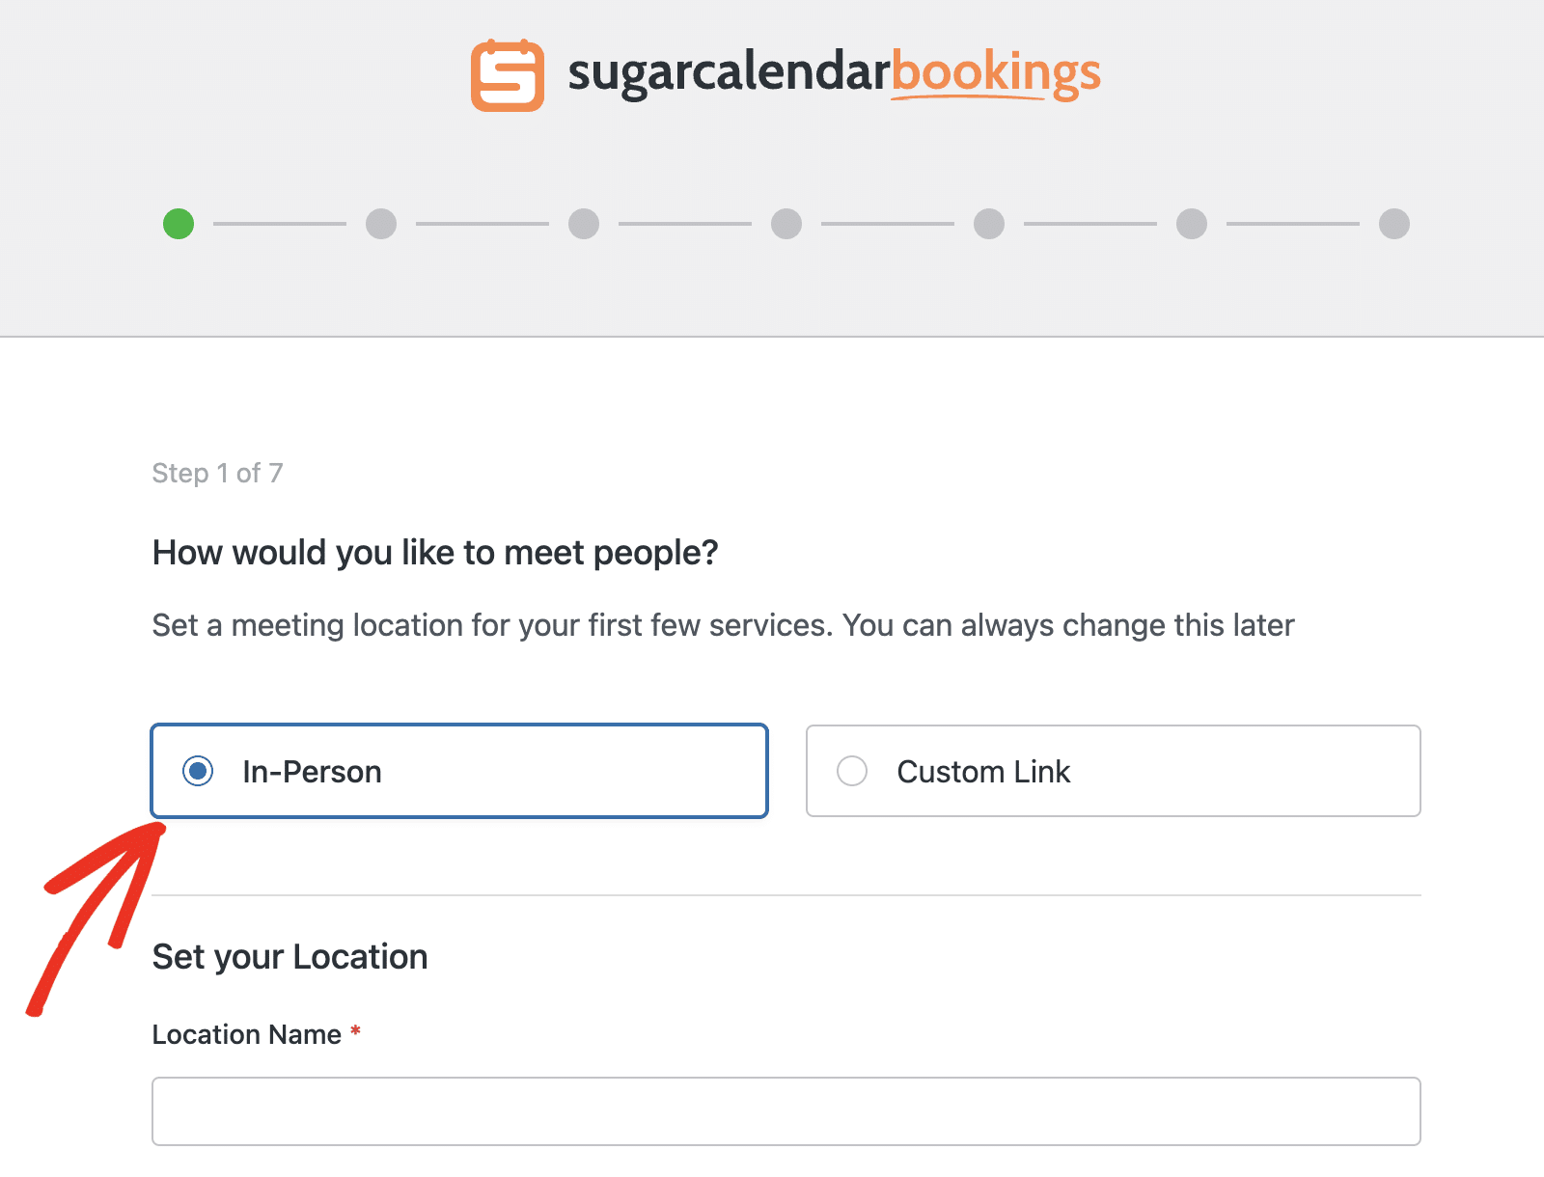Click the sixth step progress dot
The width and height of the screenshot is (1544, 1177).
[1192, 224]
